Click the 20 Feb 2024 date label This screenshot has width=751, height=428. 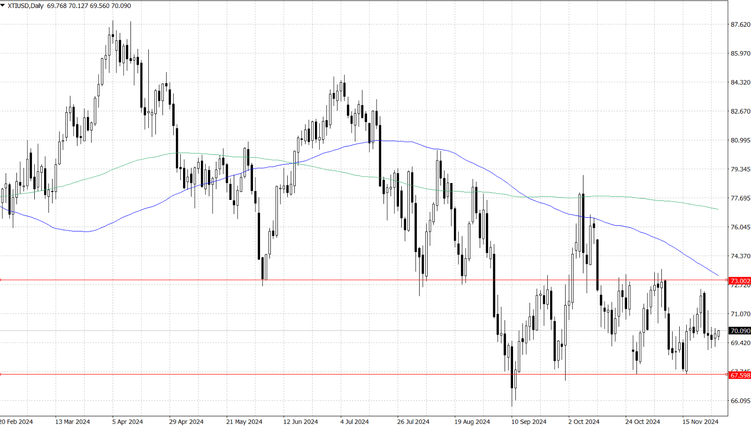(16, 421)
